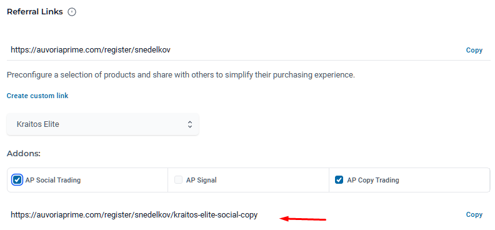This screenshot has width=495, height=230.
Task: Click the AP Signal label text
Action: [x=201, y=181]
